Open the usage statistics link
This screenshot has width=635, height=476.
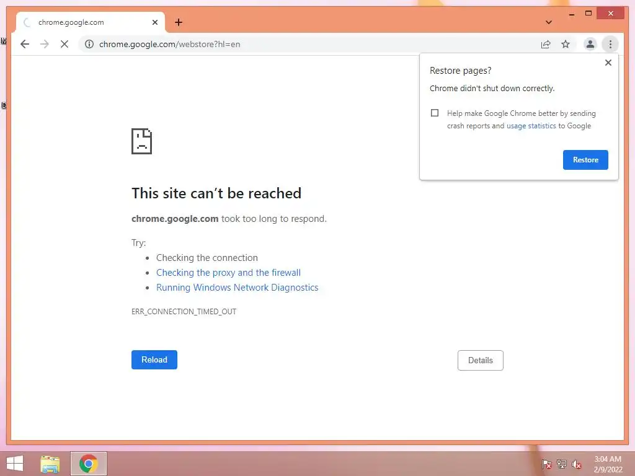[x=531, y=126]
